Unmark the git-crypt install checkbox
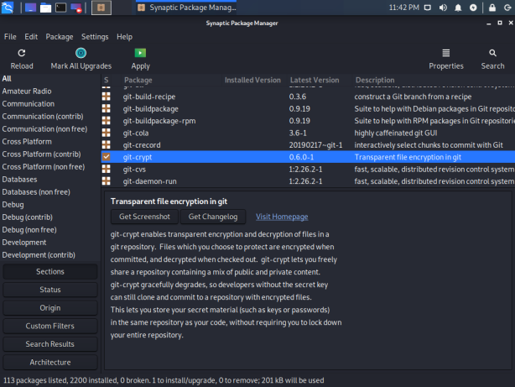Viewport: 515px width, 387px height. 106,157
